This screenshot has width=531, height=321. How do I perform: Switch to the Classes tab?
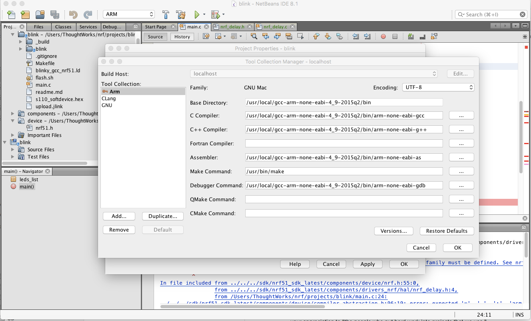click(x=63, y=27)
